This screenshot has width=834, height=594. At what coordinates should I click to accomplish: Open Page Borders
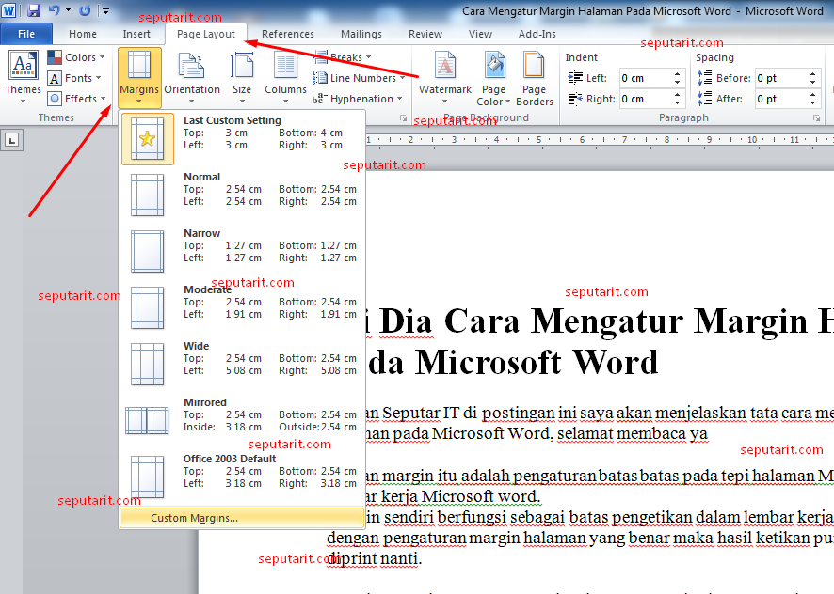pyautogui.click(x=534, y=77)
